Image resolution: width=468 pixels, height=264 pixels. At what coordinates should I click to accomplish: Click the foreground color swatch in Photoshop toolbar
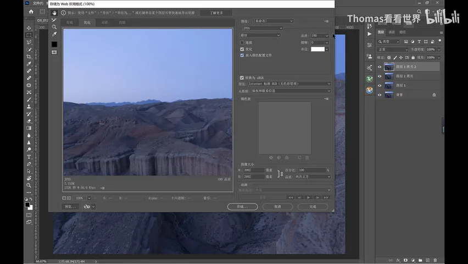tap(27, 205)
